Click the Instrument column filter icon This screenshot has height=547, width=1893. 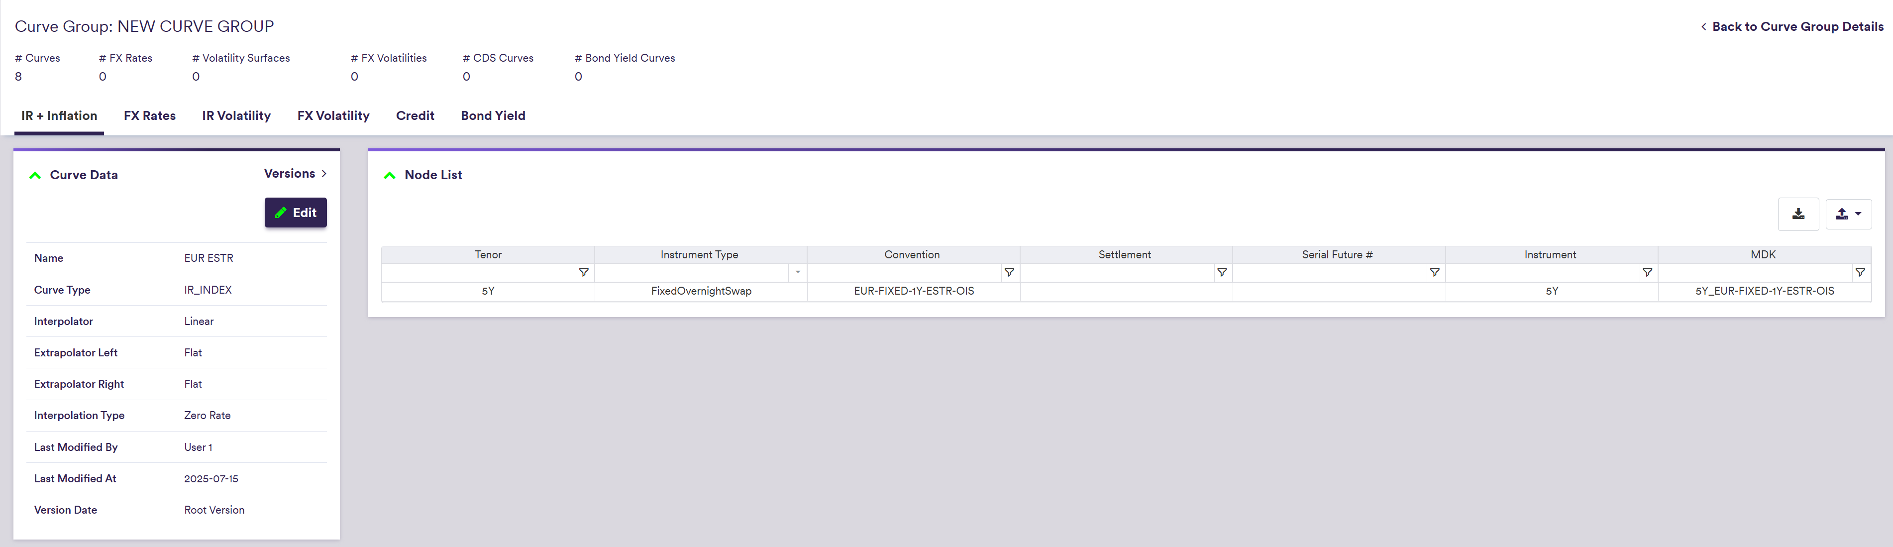click(1647, 273)
